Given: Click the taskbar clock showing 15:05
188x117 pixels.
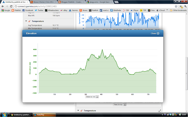Looking at the screenshot, I should [x=184, y=115].
